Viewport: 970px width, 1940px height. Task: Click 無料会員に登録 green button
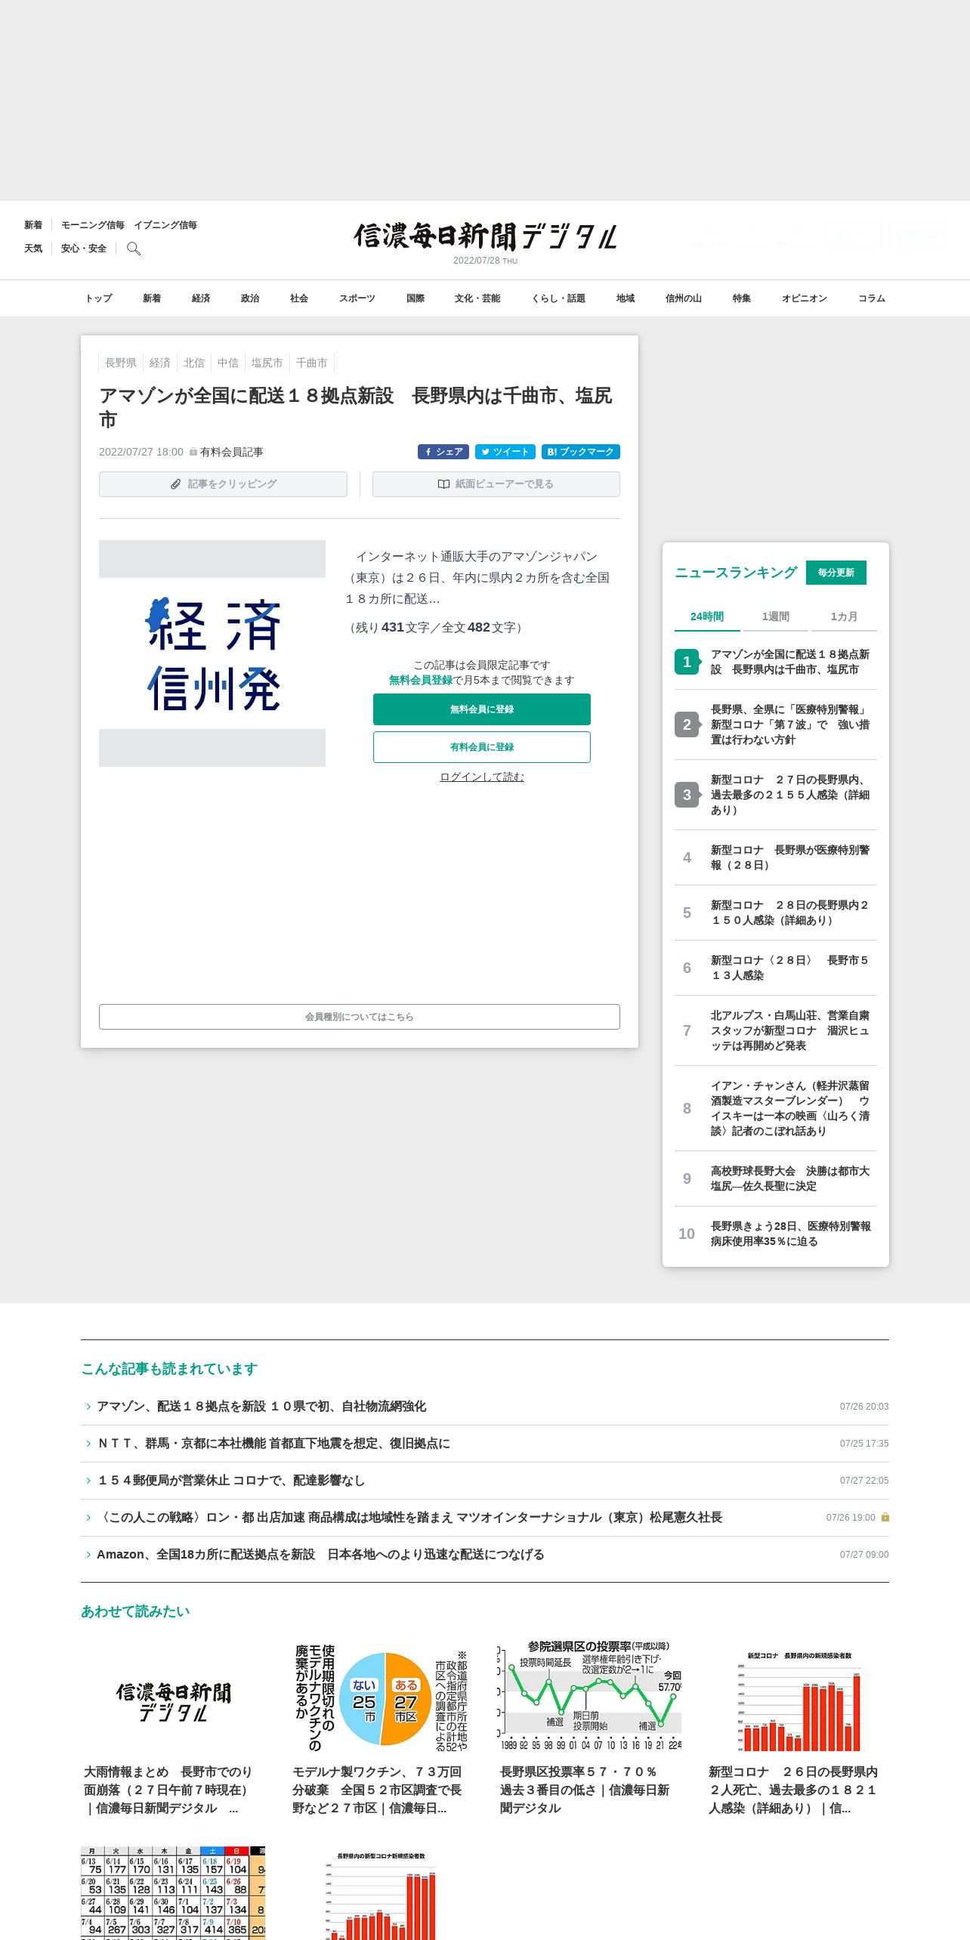pos(482,709)
